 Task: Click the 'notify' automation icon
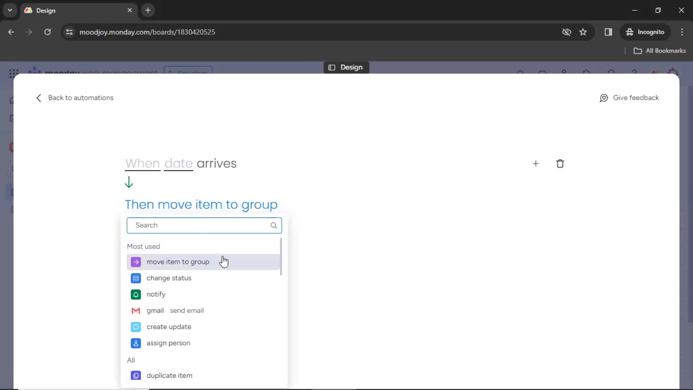click(x=135, y=294)
